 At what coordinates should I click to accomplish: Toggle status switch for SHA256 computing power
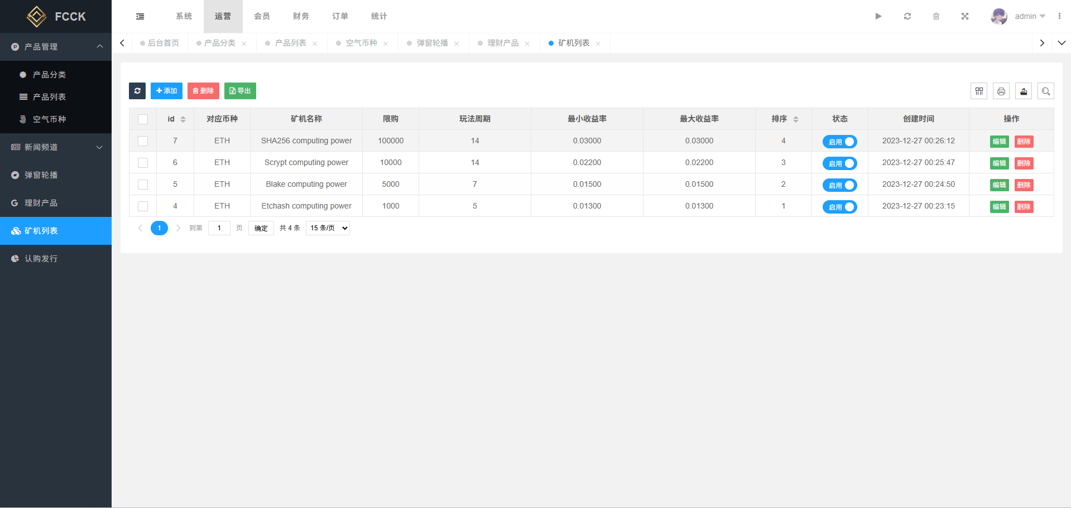[x=839, y=142]
